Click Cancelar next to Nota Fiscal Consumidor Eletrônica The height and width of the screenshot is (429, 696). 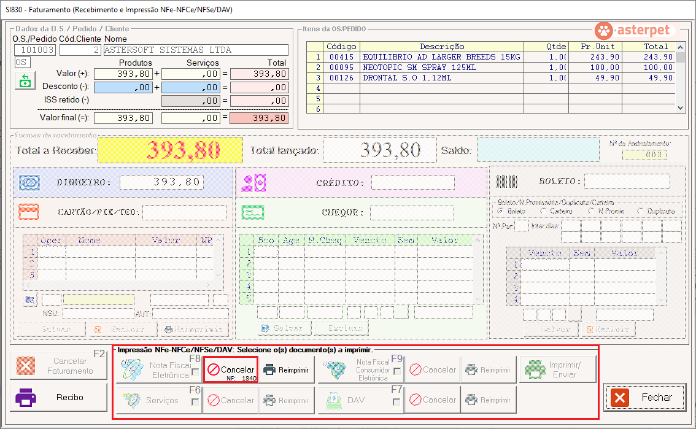[433, 370]
